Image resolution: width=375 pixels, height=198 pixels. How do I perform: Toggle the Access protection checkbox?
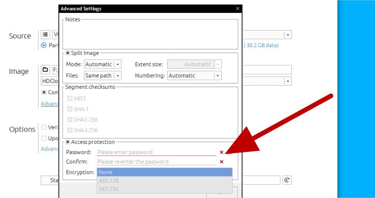[x=68, y=142]
